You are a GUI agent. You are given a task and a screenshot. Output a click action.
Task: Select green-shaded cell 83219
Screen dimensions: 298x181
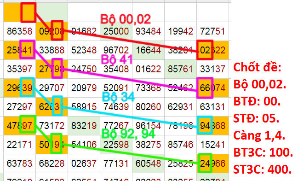coord(84,126)
